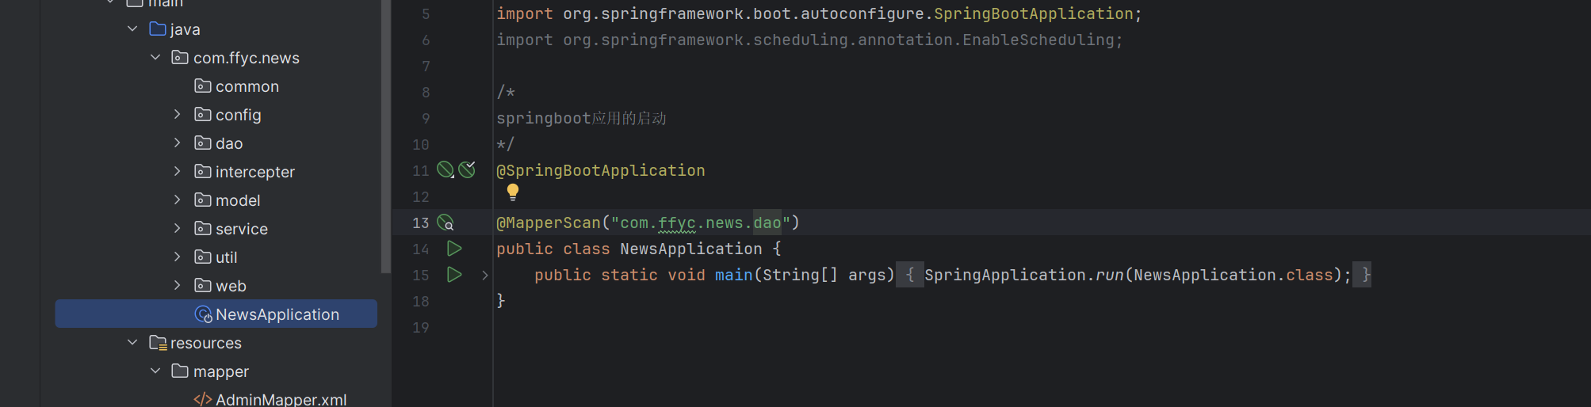Collapse the resources folder
The height and width of the screenshot is (407, 1591).
click(x=132, y=343)
